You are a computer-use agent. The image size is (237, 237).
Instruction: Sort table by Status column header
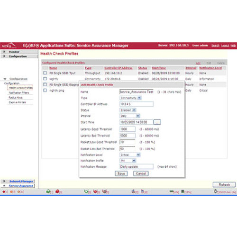click(x=143, y=68)
